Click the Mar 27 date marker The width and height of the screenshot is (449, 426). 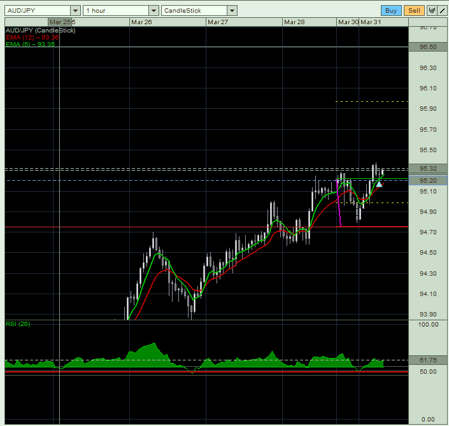click(218, 22)
